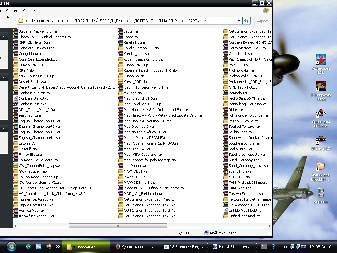Click Мой компьютер in the address breadcrumb
The image size is (337, 253).
coord(47,21)
